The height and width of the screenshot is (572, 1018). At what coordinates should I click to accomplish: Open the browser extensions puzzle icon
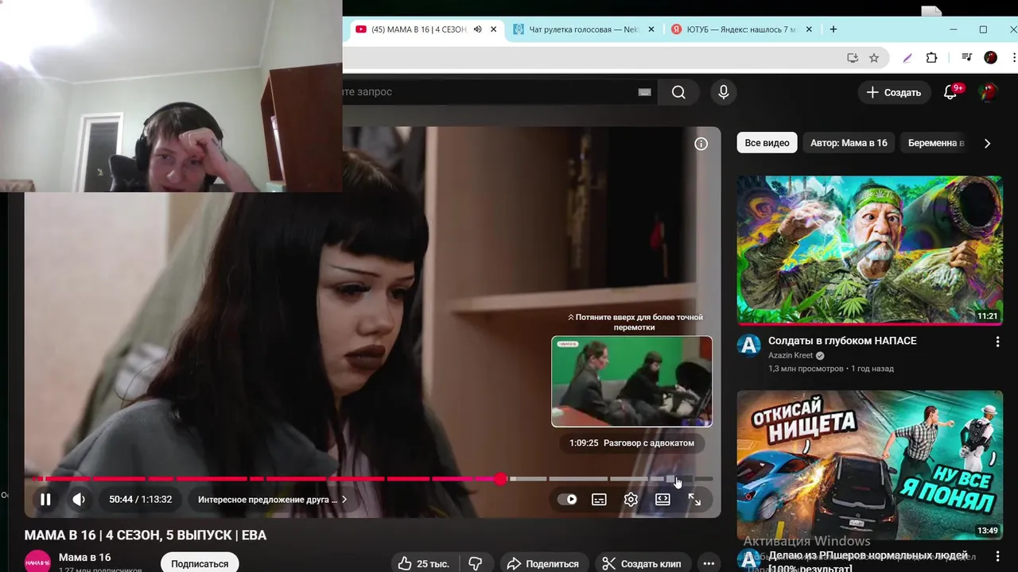(x=932, y=57)
